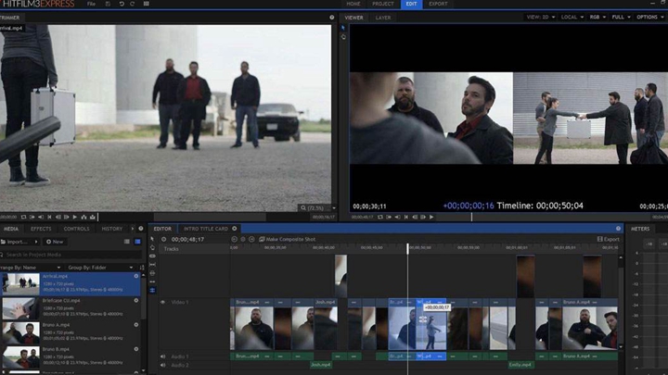
Task: Click the Undo arrow in top bar
Action: coord(122,4)
